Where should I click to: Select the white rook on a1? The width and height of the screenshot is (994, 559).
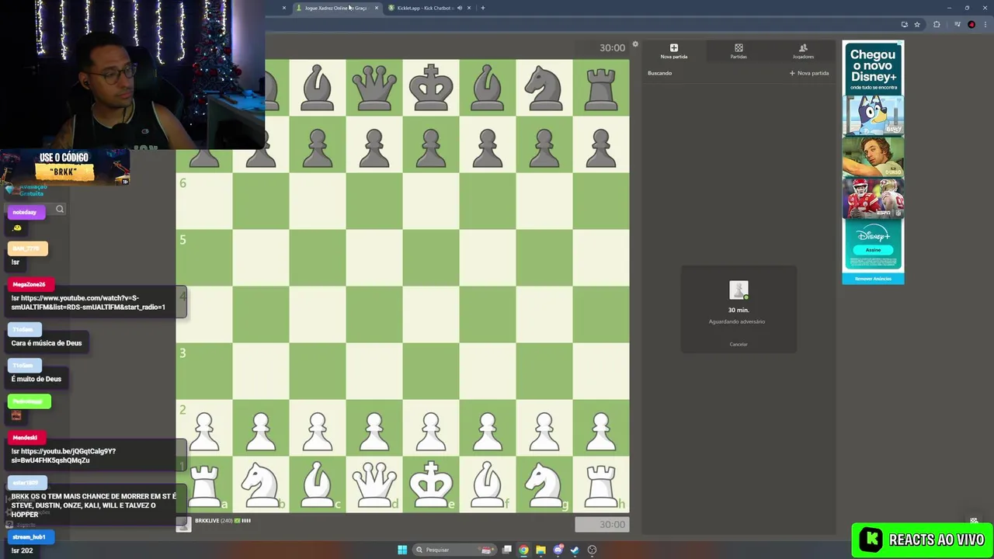(204, 484)
